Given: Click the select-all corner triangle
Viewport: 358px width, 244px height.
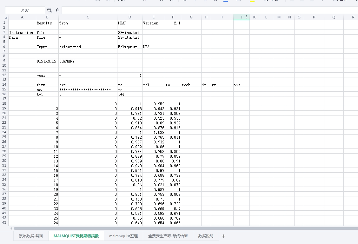Looking at the screenshot, I should (6, 17).
